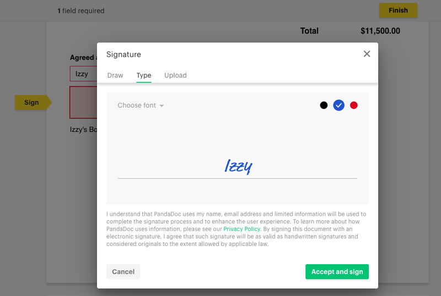Viewport: 441px width, 296px height.
Task: Click the Accept and sign button
Action: pos(337,272)
